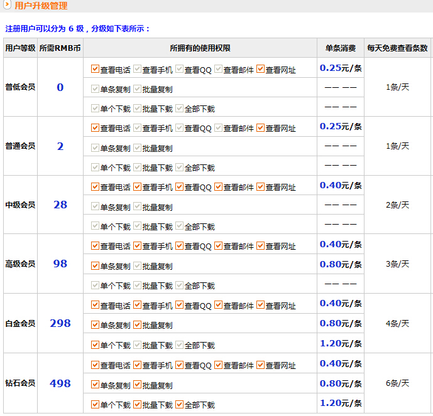This screenshot has height=416, width=433.
Task: Toggle 全部下载 checkbox in 白金会员 row
Action: coord(179,344)
